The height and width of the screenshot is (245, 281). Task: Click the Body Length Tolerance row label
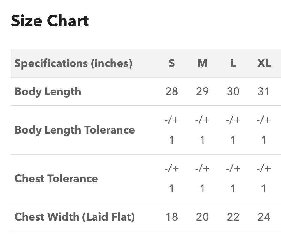pyautogui.click(x=75, y=130)
